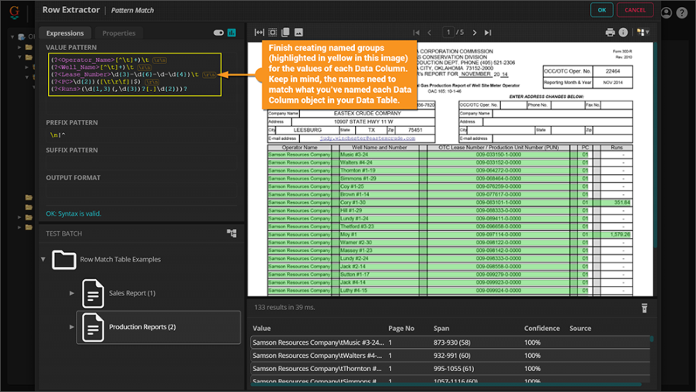Screen dimensions: 696x392
Task: Click the Test Batch tree view icon
Action: click(231, 233)
